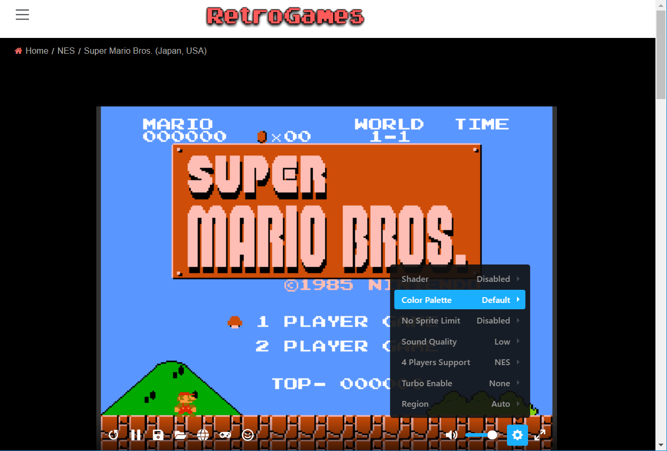The image size is (667, 451).
Task: Open gamepad control settings
Action: pyautogui.click(x=225, y=435)
